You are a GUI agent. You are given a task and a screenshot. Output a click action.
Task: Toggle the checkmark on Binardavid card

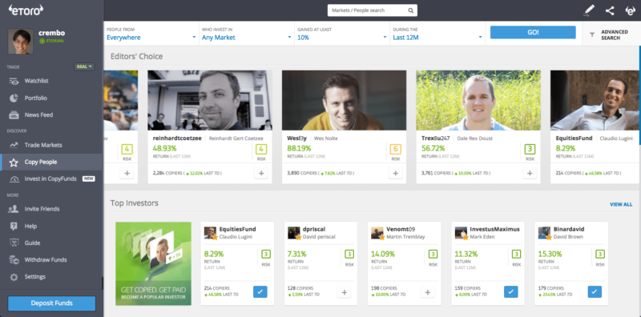point(595,292)
